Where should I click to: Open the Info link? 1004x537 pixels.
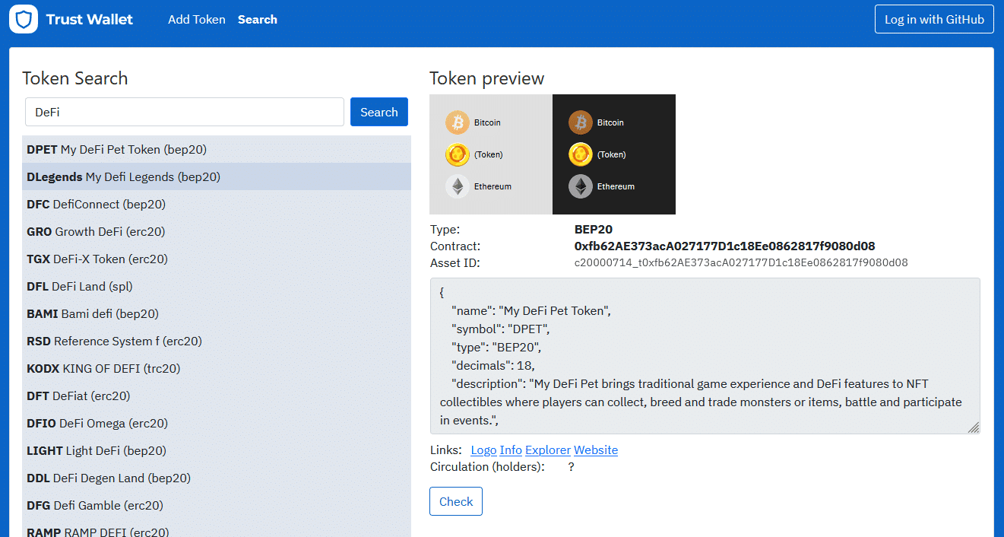coord(511,450)
